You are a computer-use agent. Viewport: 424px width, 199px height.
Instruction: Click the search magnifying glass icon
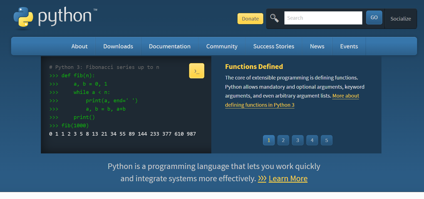(275, 18)
